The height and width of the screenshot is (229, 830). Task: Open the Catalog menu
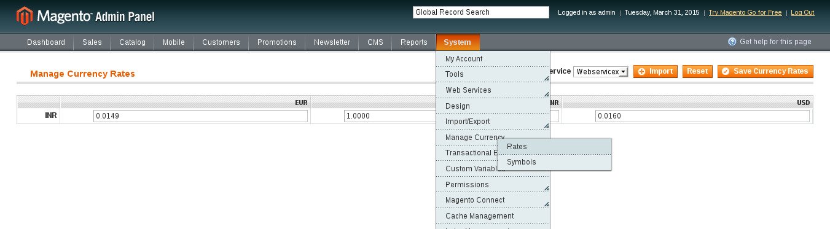click(133, 42)
